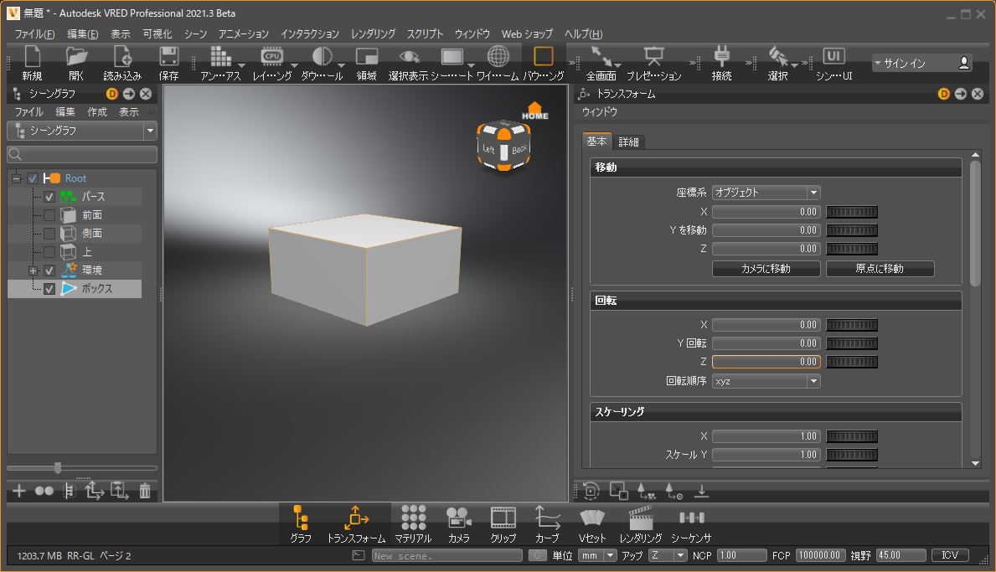The height and width of the screenshot is (572, 996).
Task: Open the カメラ editor module
Action: click(458, 524)
